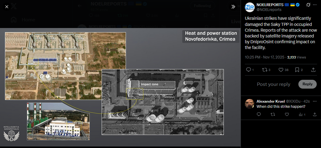This screenshot has width=321, height=148.
Task: Open the post timestamp 10:25 PM link
Action: 264,57
